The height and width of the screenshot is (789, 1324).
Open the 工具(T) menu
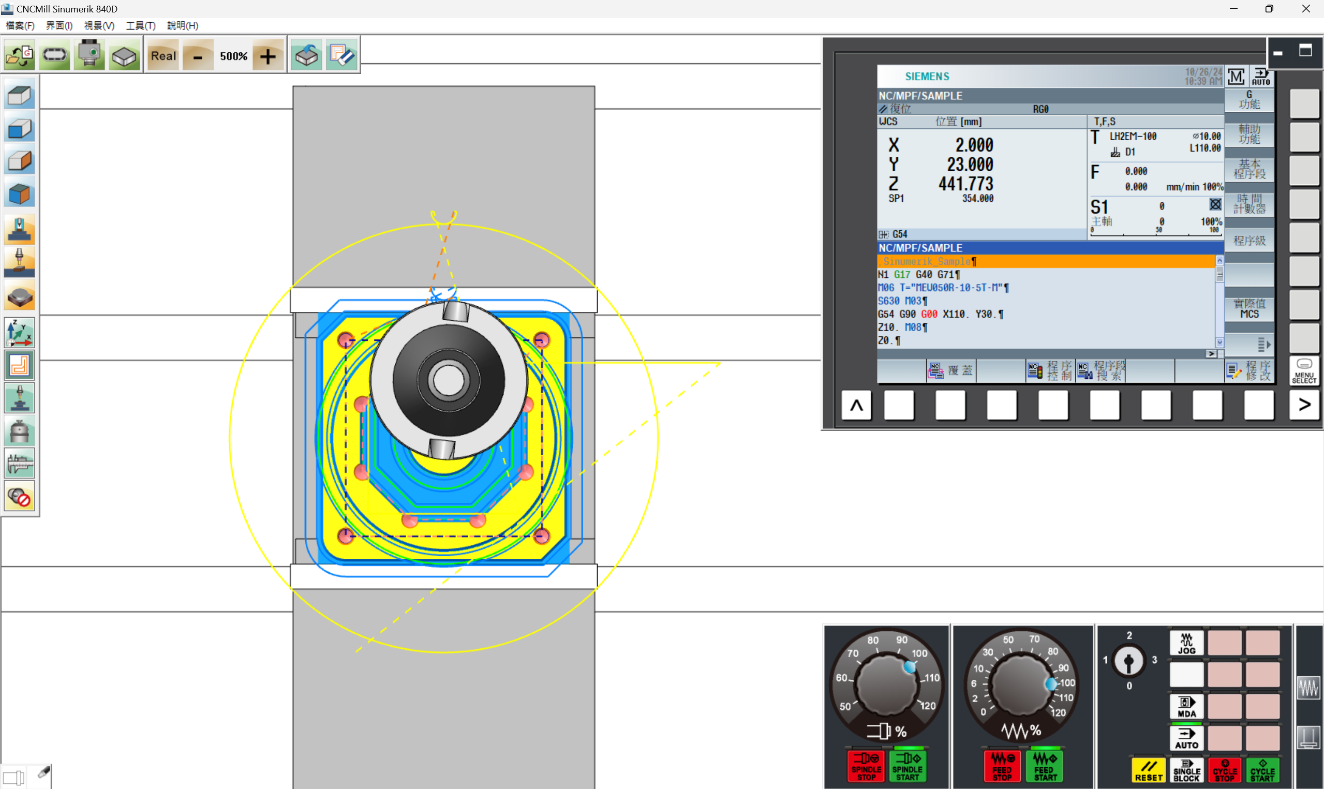click(x=140, y=25)
